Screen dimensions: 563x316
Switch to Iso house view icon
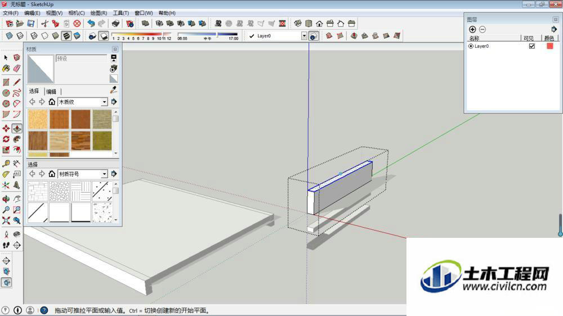[x=298, y=24]
